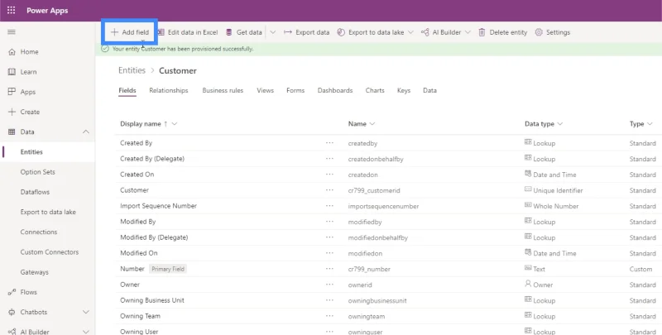Viewport: 662px width, 335px height.
Task: Open Dataflows in the sidebar
Action: [35, 192]
